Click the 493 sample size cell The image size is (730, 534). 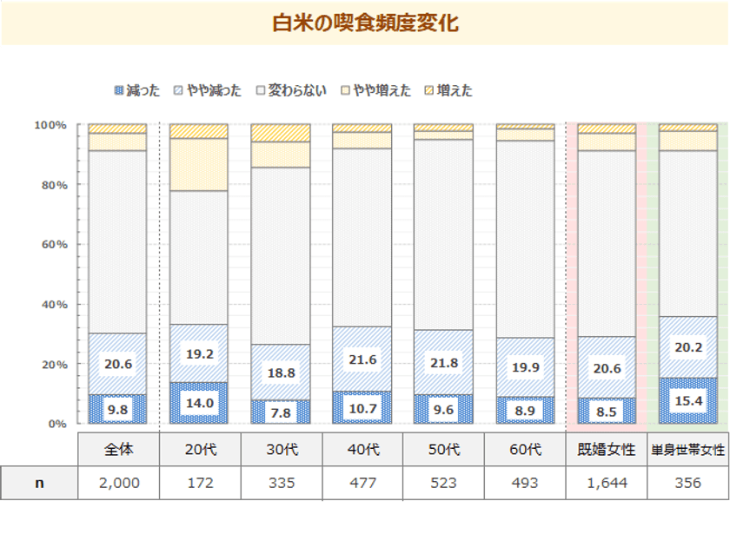525,483
